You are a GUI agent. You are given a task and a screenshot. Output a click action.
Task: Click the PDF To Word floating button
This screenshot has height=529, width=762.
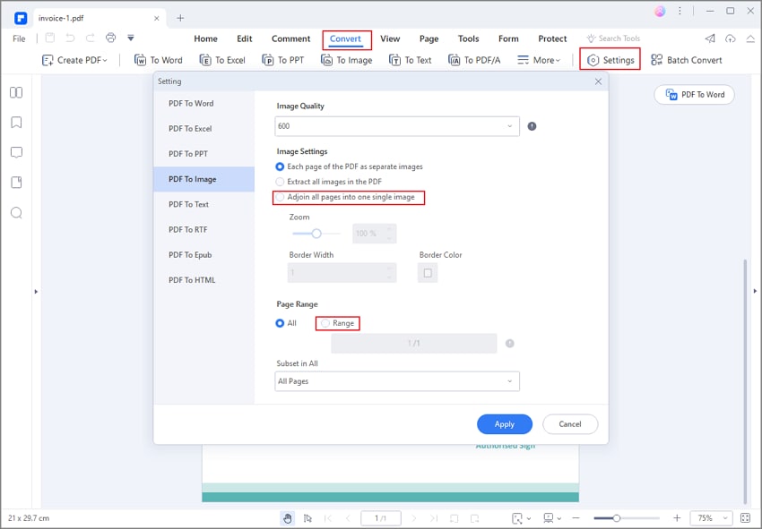coord(694,95)
